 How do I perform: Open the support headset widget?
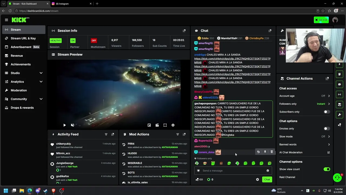337,178
